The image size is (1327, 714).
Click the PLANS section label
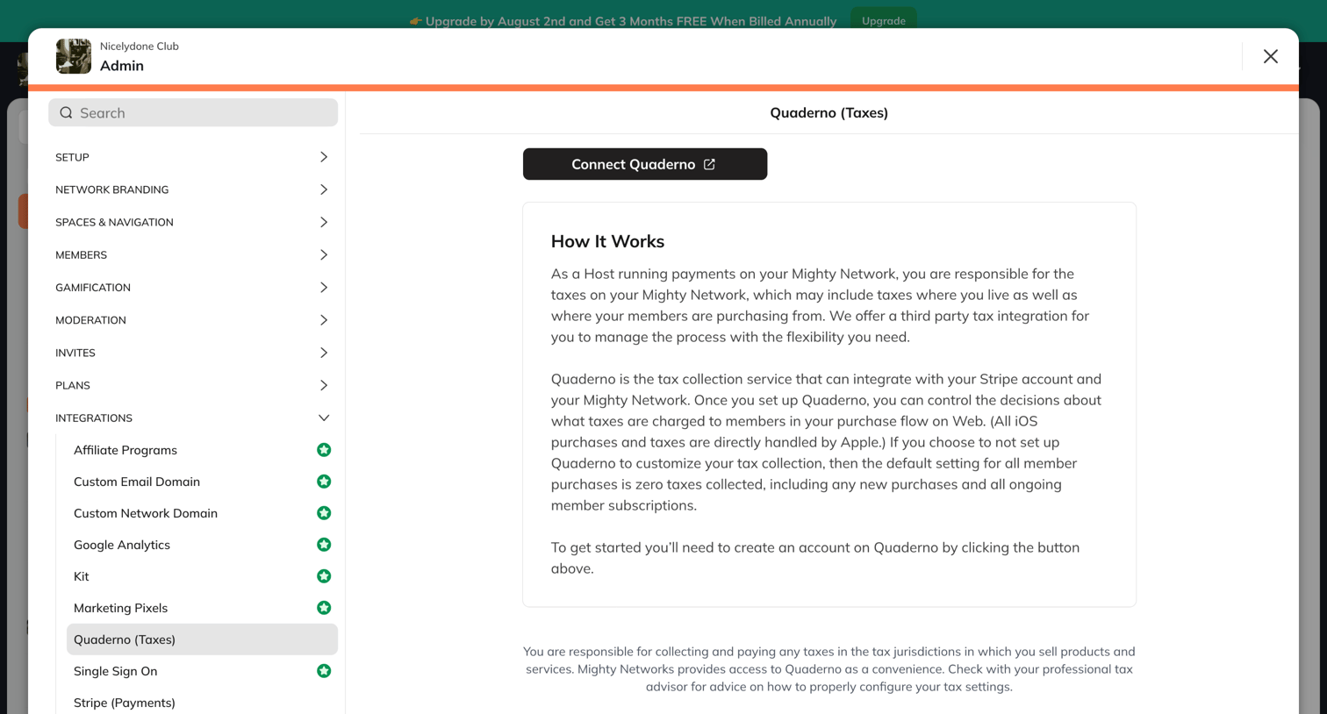tap(73, 385)
